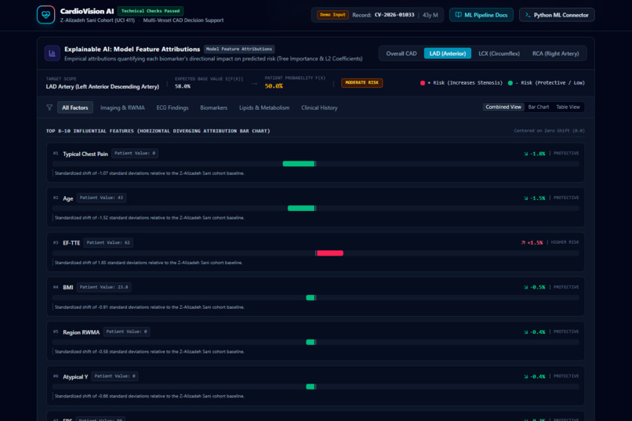Screen dimensions: 632x421
Task: Switch to Combined View
Action: tap(503, 107)
